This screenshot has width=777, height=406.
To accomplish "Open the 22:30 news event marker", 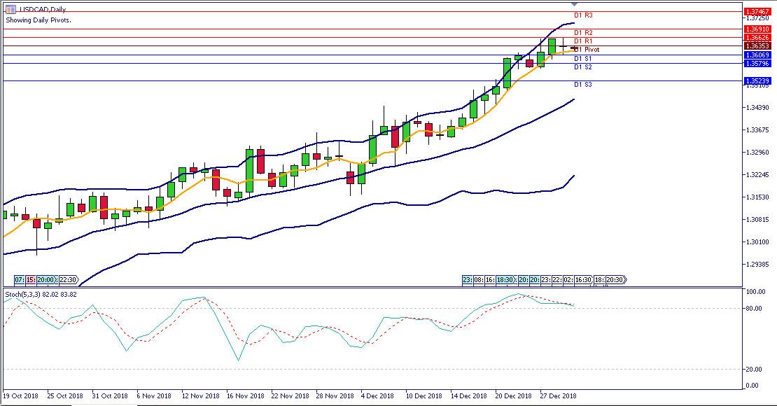I will (68, 279).
